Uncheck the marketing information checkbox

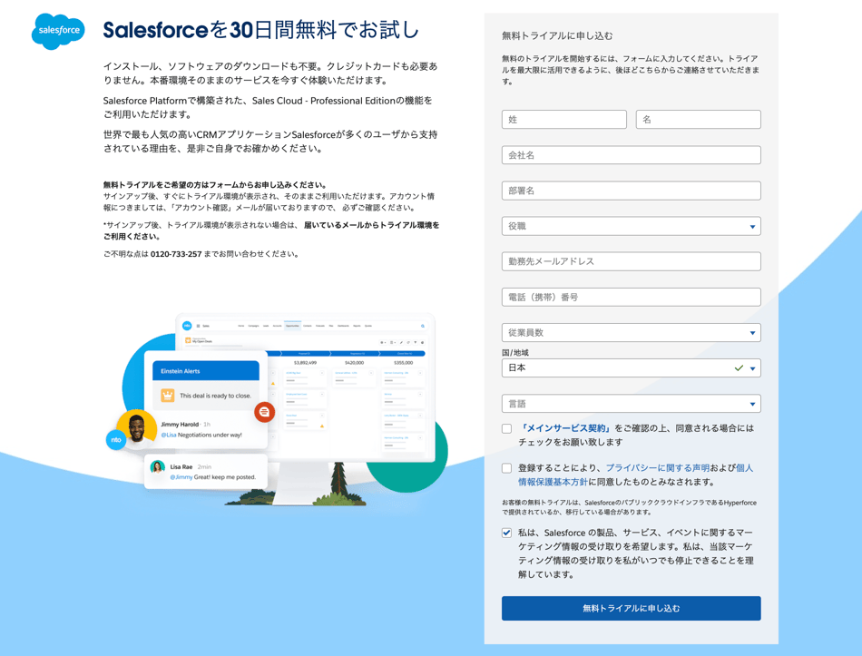(x=507, y=533)
